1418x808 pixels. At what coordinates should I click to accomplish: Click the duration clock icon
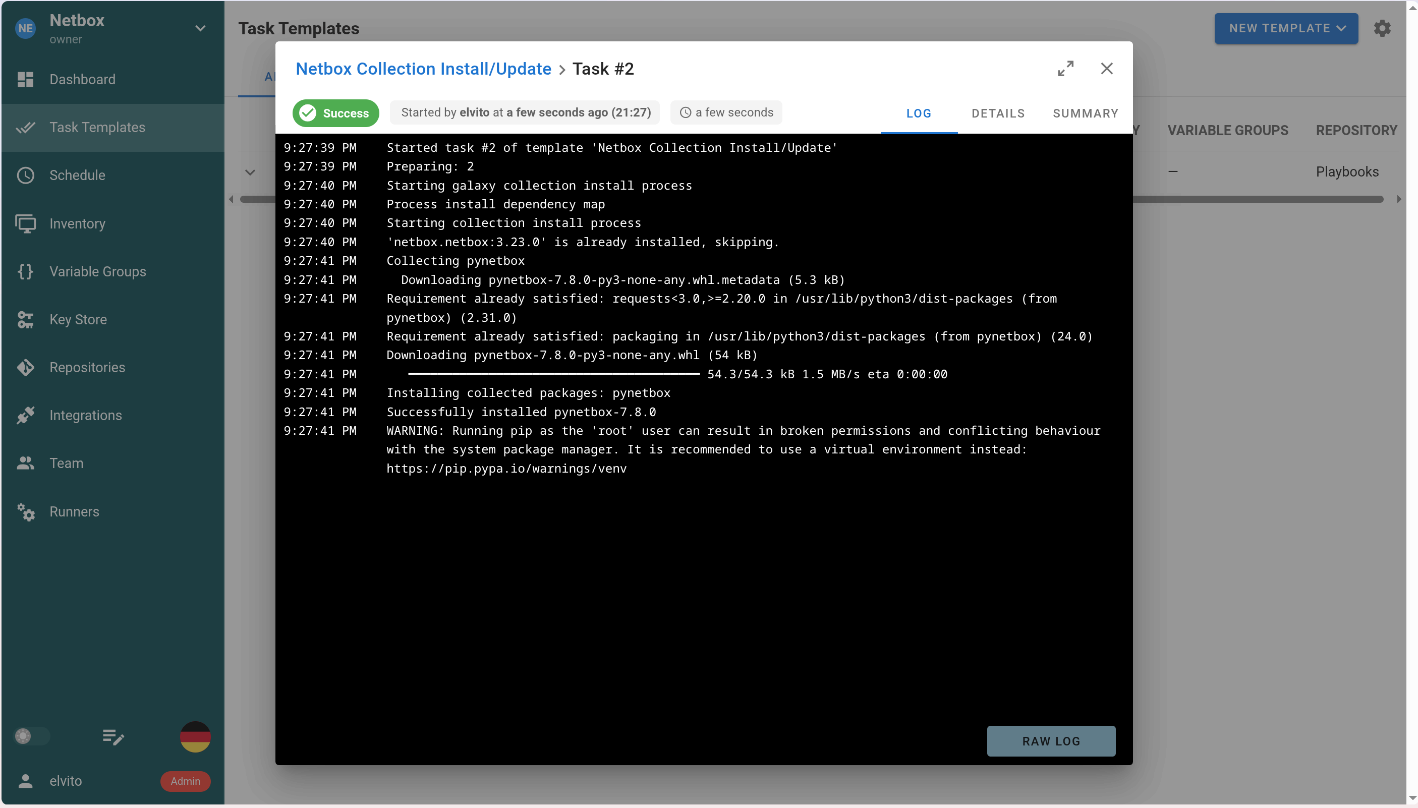click(686, 112)
